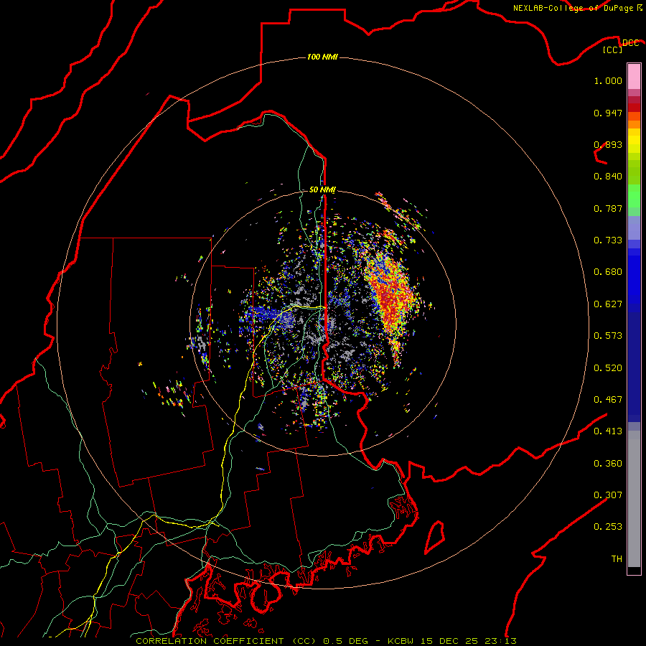This screenshot has height=646, width=646.
Task: Select the 0.627 scale value
Action: tap(608, 304)
